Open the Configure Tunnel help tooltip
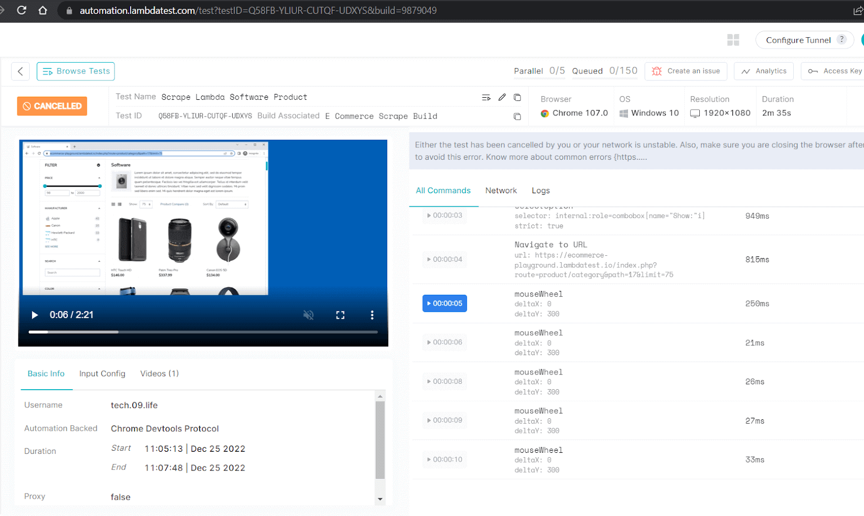This screenshot has width=864, height=516. pos(841,38)
